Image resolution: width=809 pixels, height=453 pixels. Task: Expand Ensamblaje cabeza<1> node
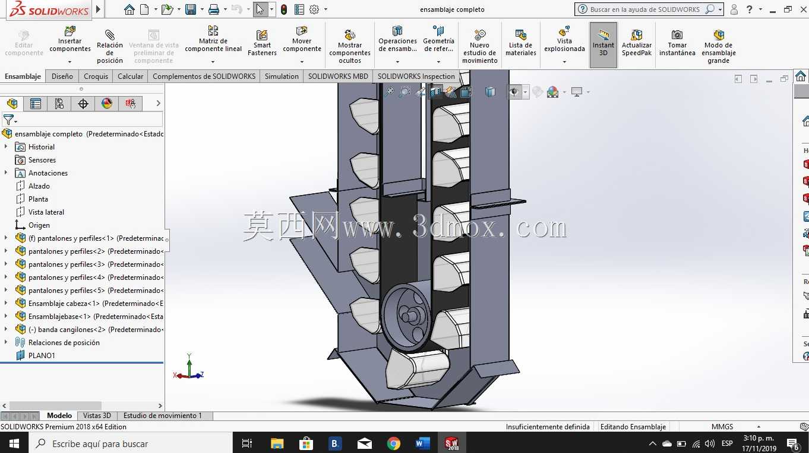[6, 303]
